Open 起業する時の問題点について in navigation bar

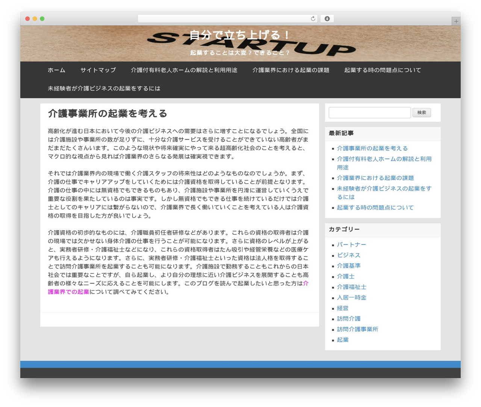click(x=383, y=70)
